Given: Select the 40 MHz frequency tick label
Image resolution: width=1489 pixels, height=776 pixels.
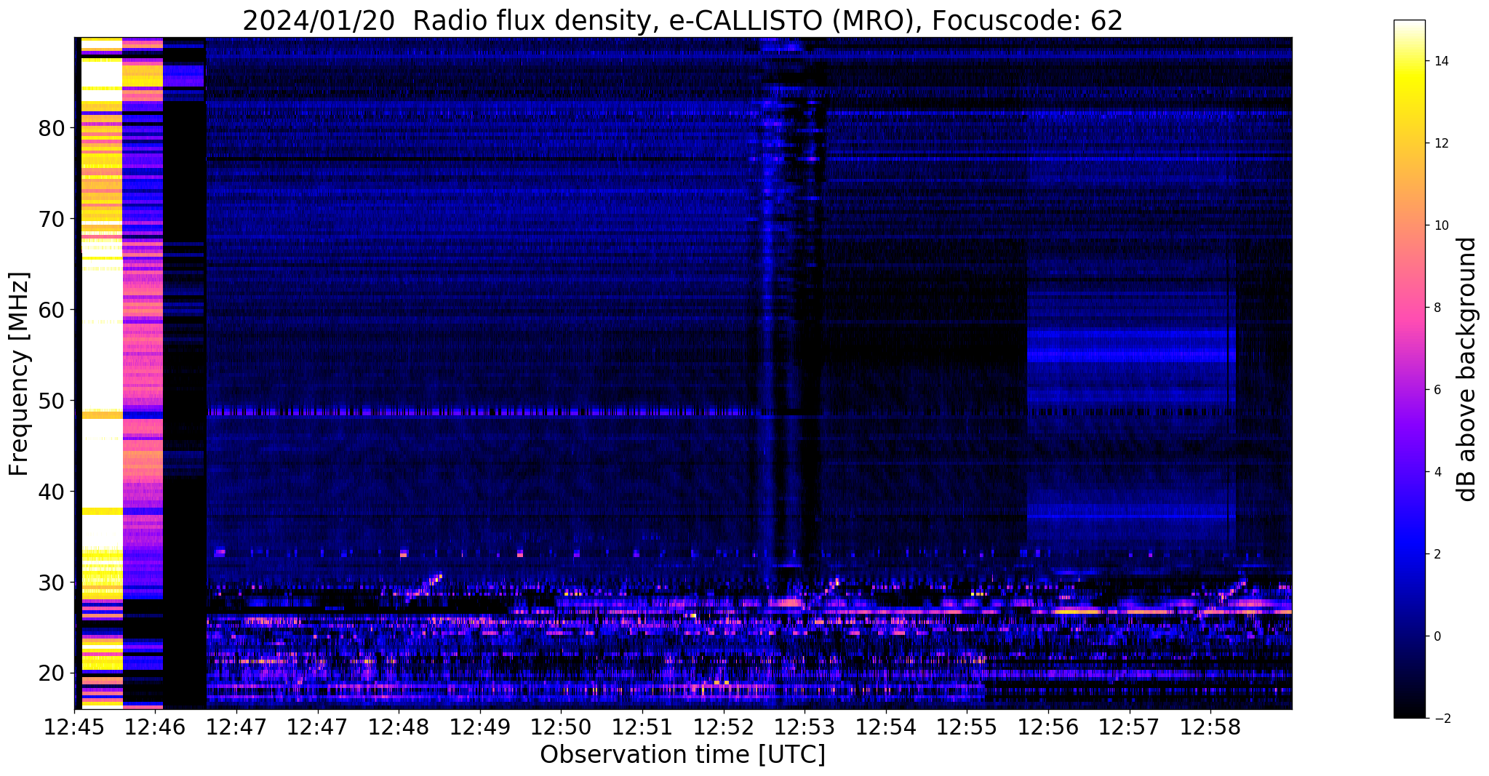Looking at the screenshot, I should pos(52,492).
